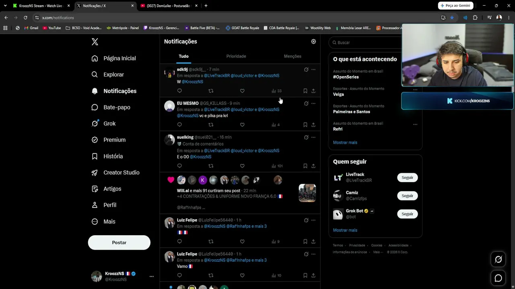Open more options on suelking's post

(313, 137)
